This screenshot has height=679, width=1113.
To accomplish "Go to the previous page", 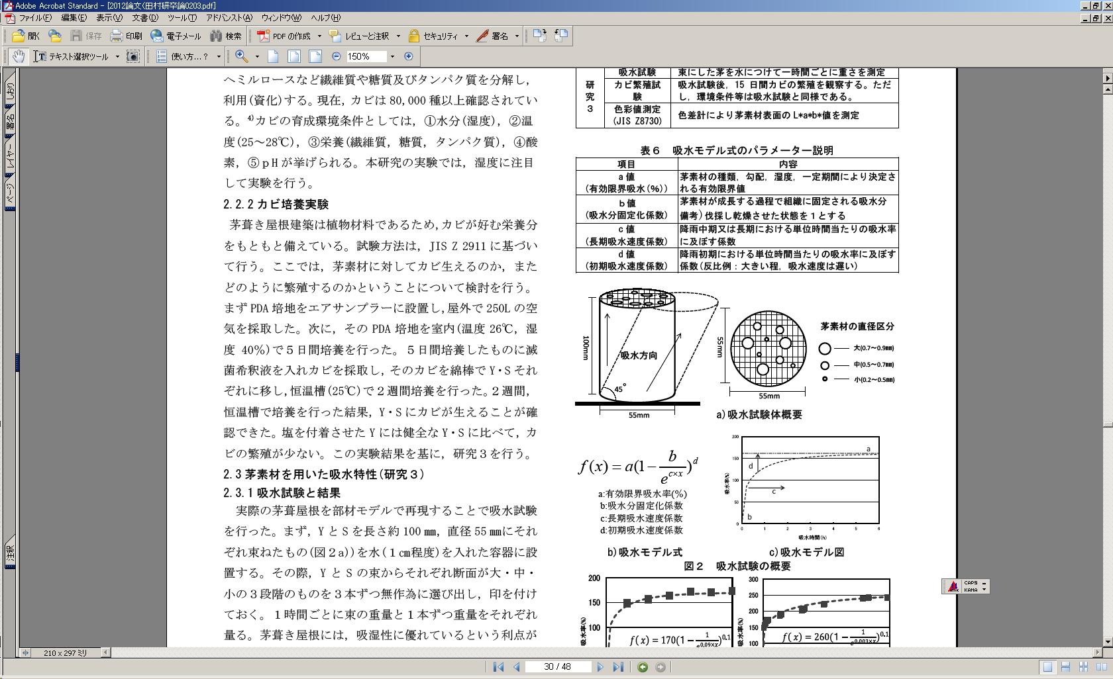I will [x=516, y=667].
